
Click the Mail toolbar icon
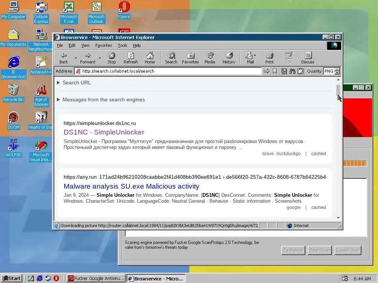(249, 58)
